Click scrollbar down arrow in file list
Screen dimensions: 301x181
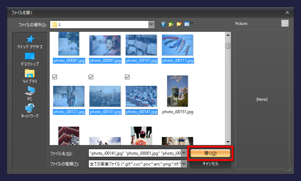pyautogui.click(x=228, y=142)
